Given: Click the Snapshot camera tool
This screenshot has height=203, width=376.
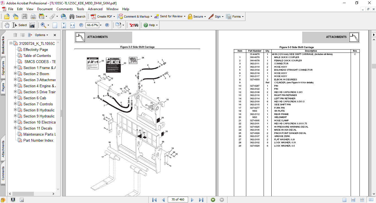Looking at the screenshot, I should pyautogui.click(x=32, y=25).
